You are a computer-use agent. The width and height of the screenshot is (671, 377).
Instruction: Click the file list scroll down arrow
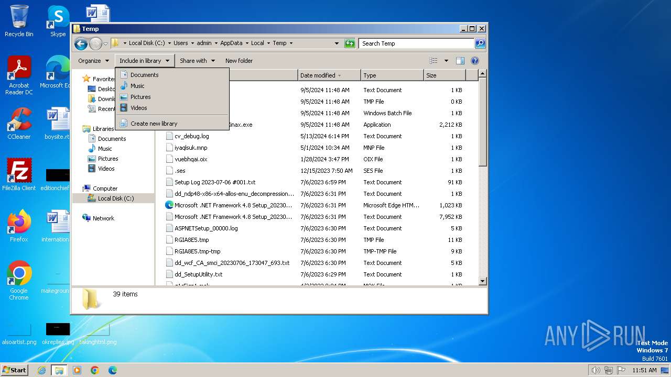click(483, 281)
